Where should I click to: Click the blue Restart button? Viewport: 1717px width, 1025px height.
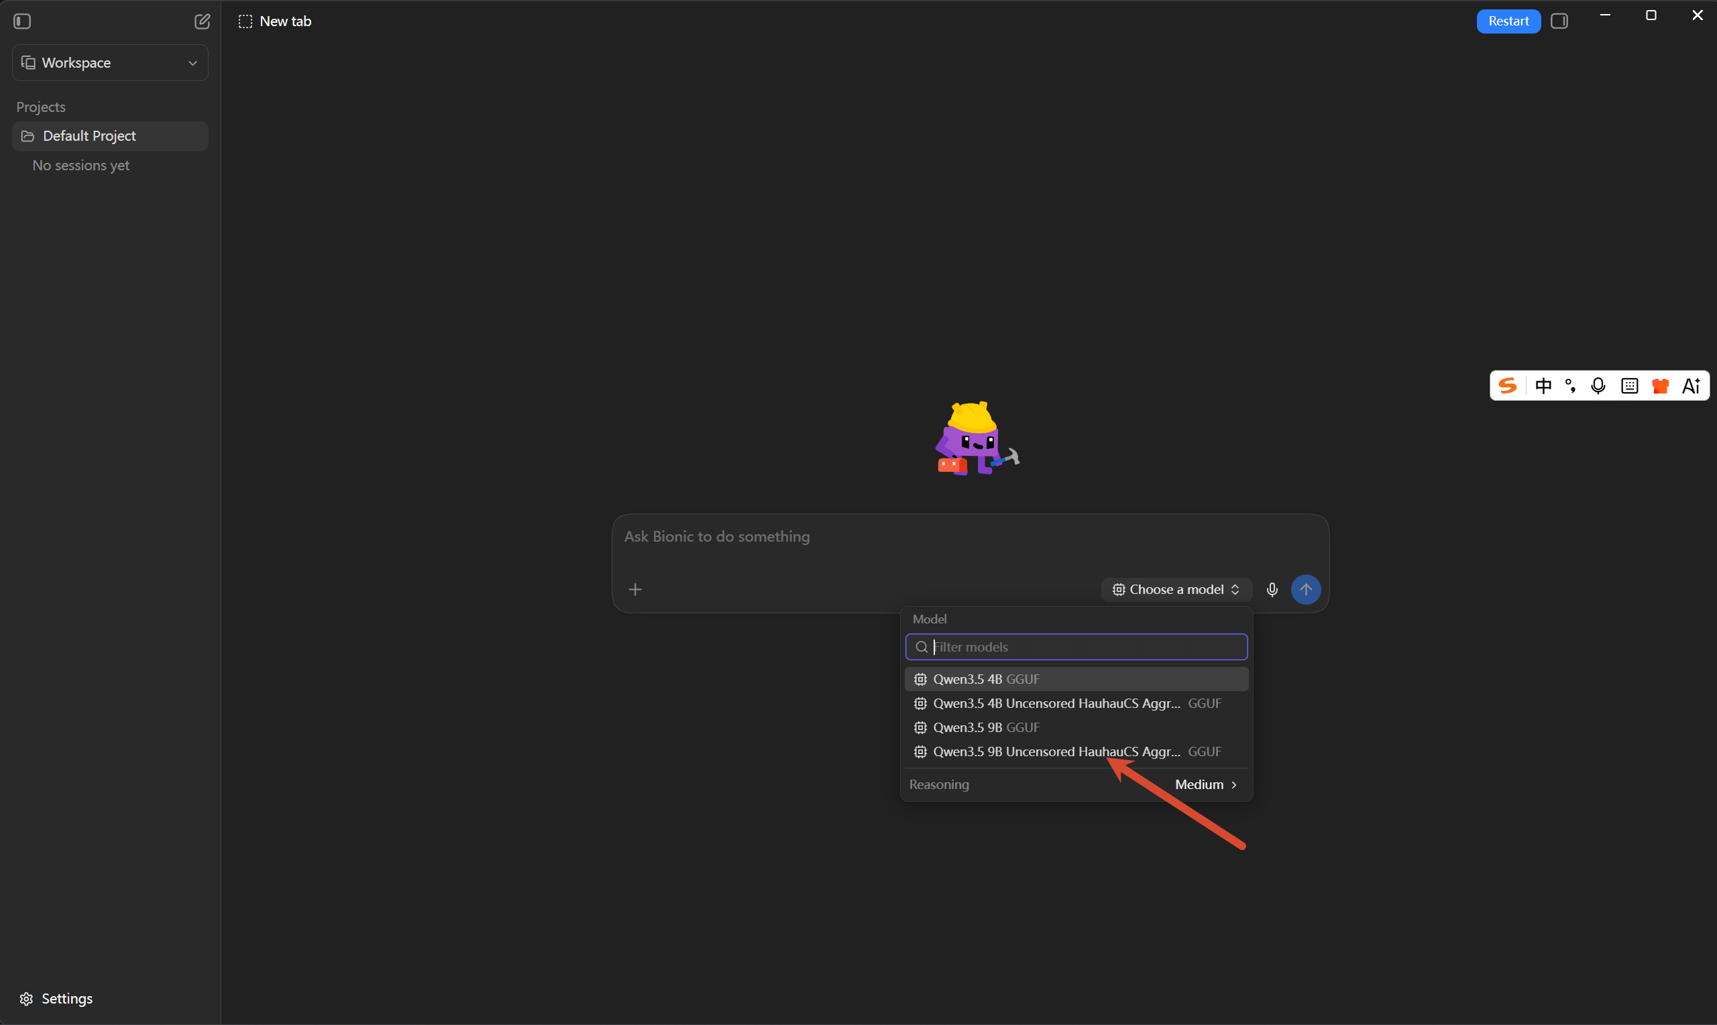(1508, 21)
